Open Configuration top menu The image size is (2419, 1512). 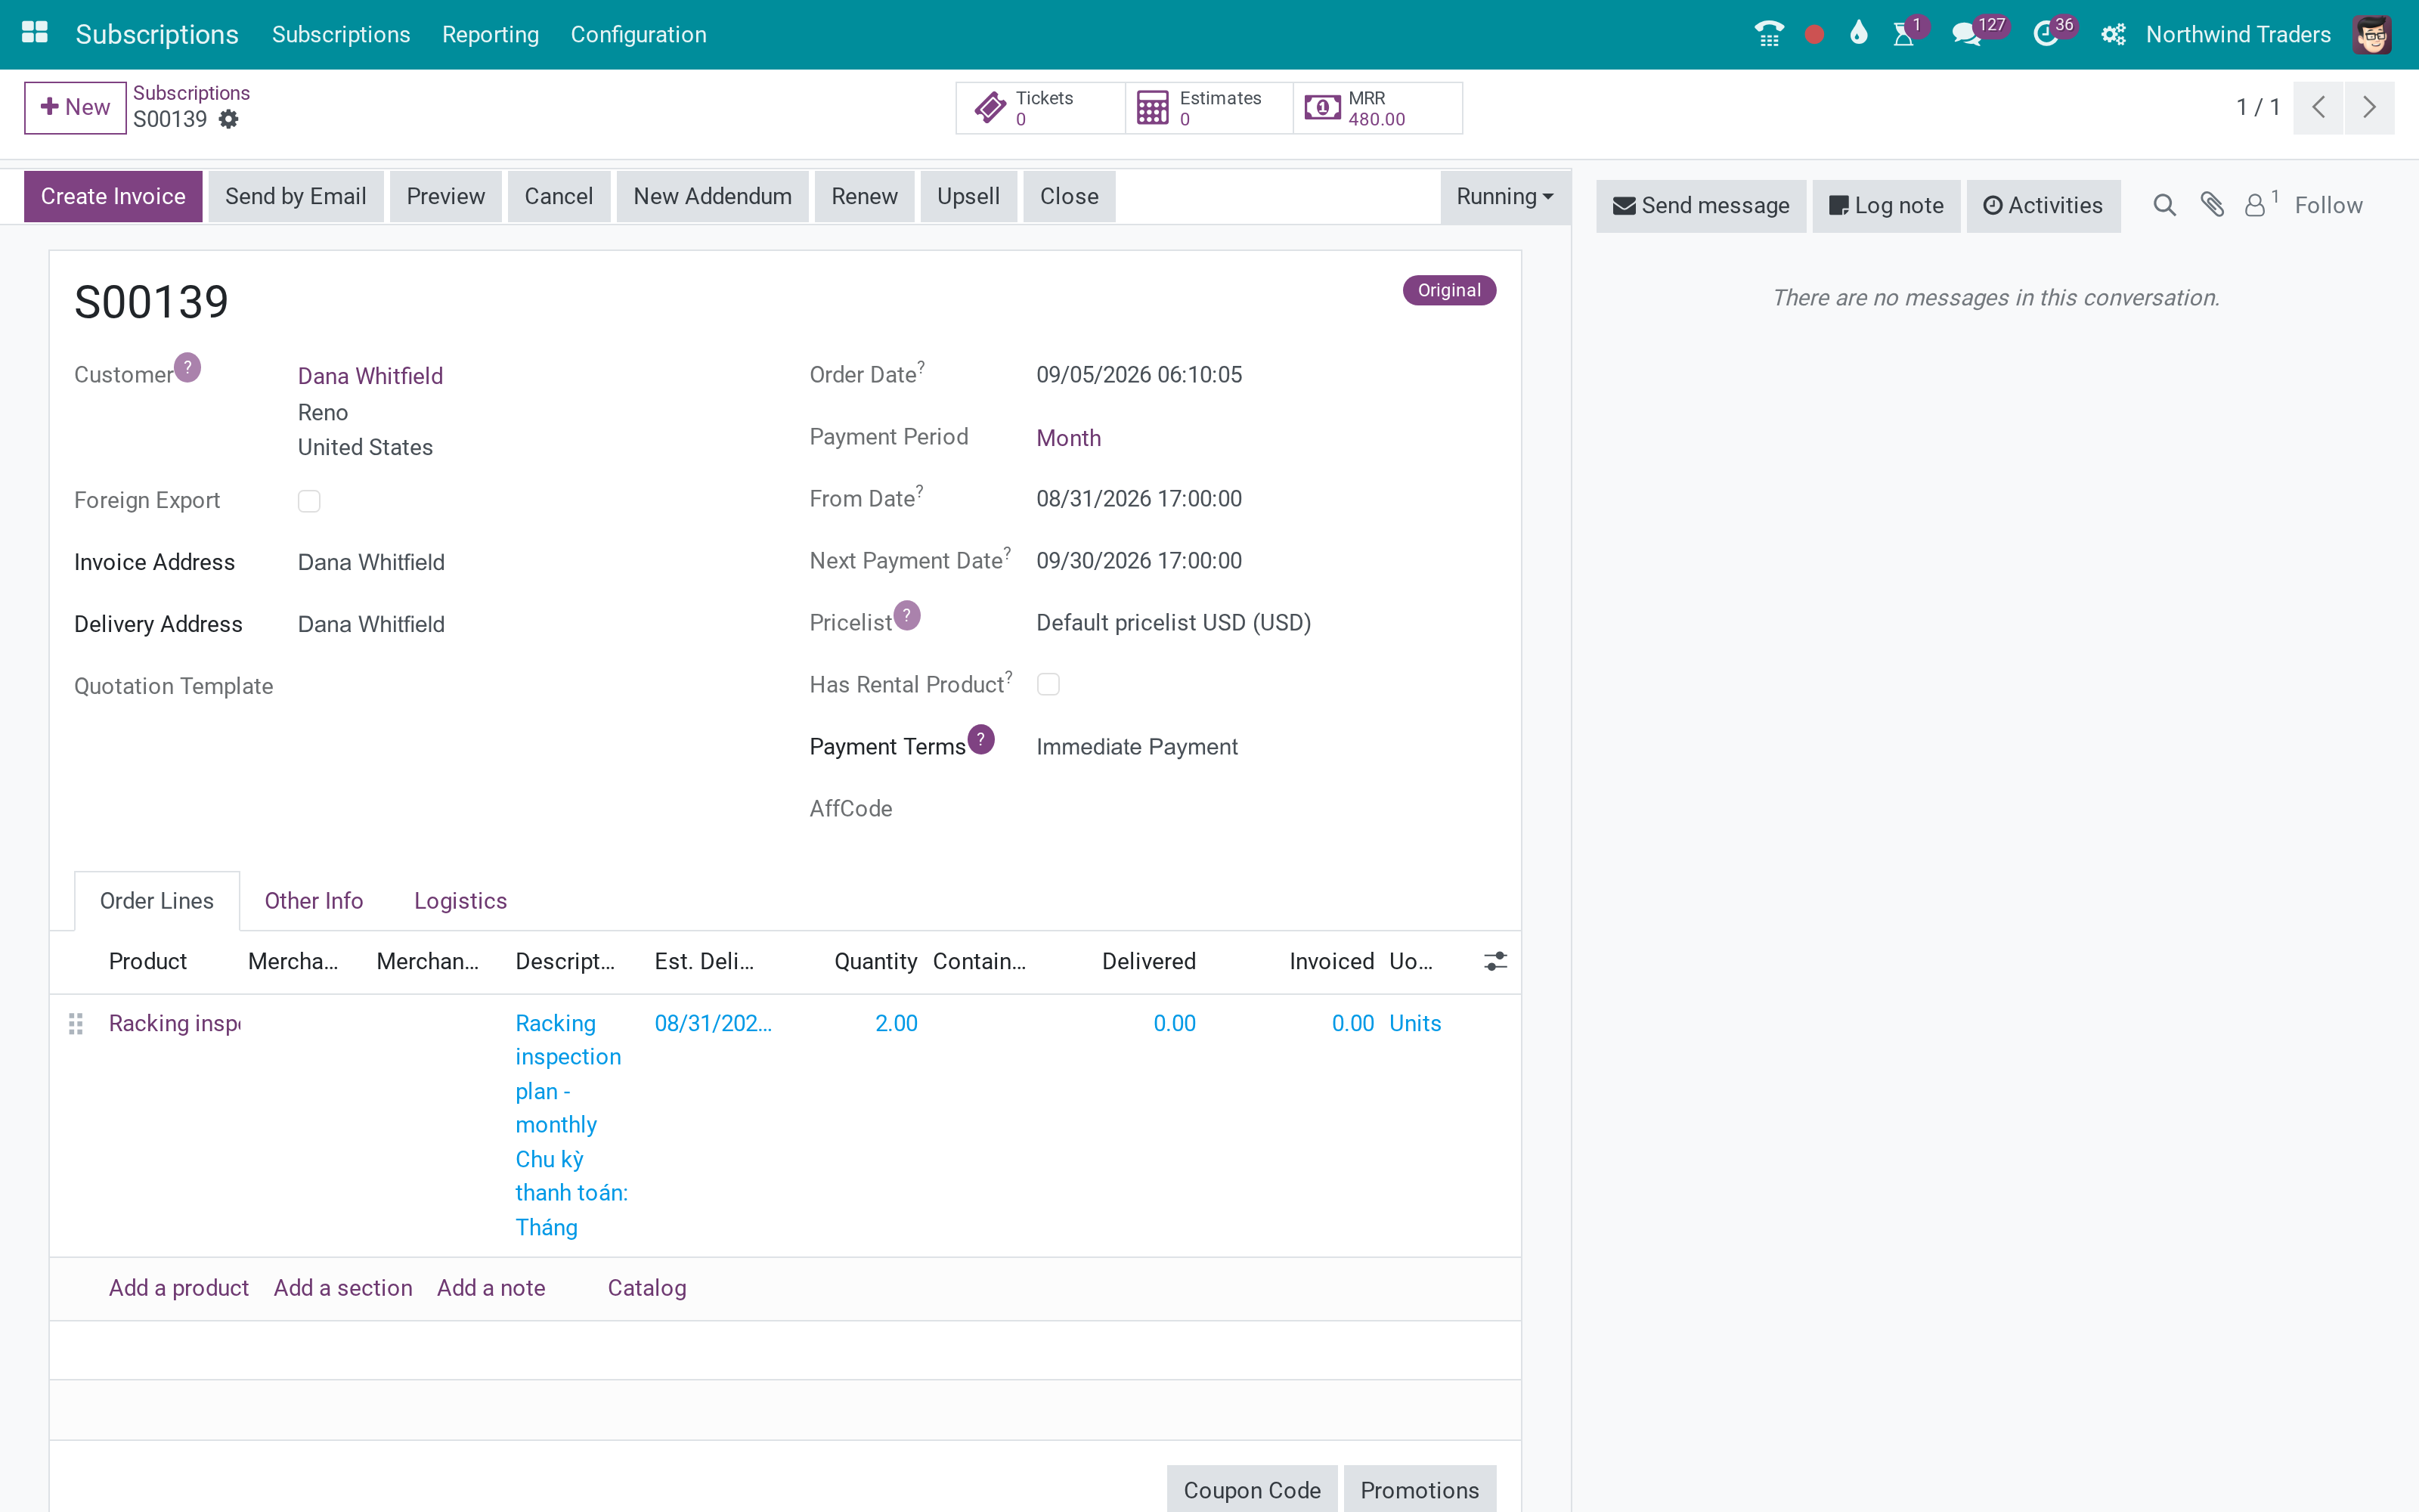(x=638, y=34)
